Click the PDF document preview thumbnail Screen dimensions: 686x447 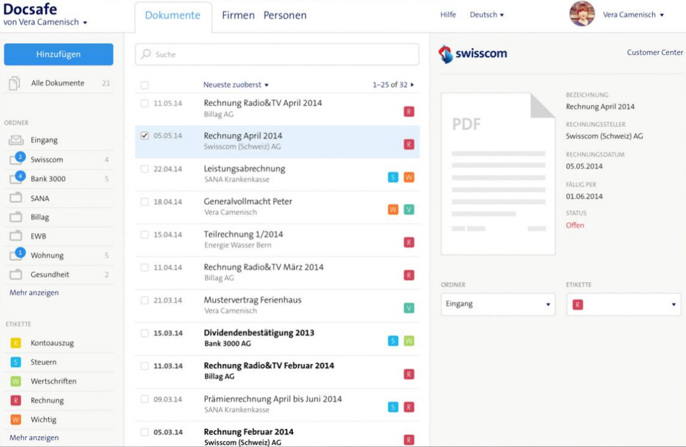pyautogui.click(x=498, y=174)
